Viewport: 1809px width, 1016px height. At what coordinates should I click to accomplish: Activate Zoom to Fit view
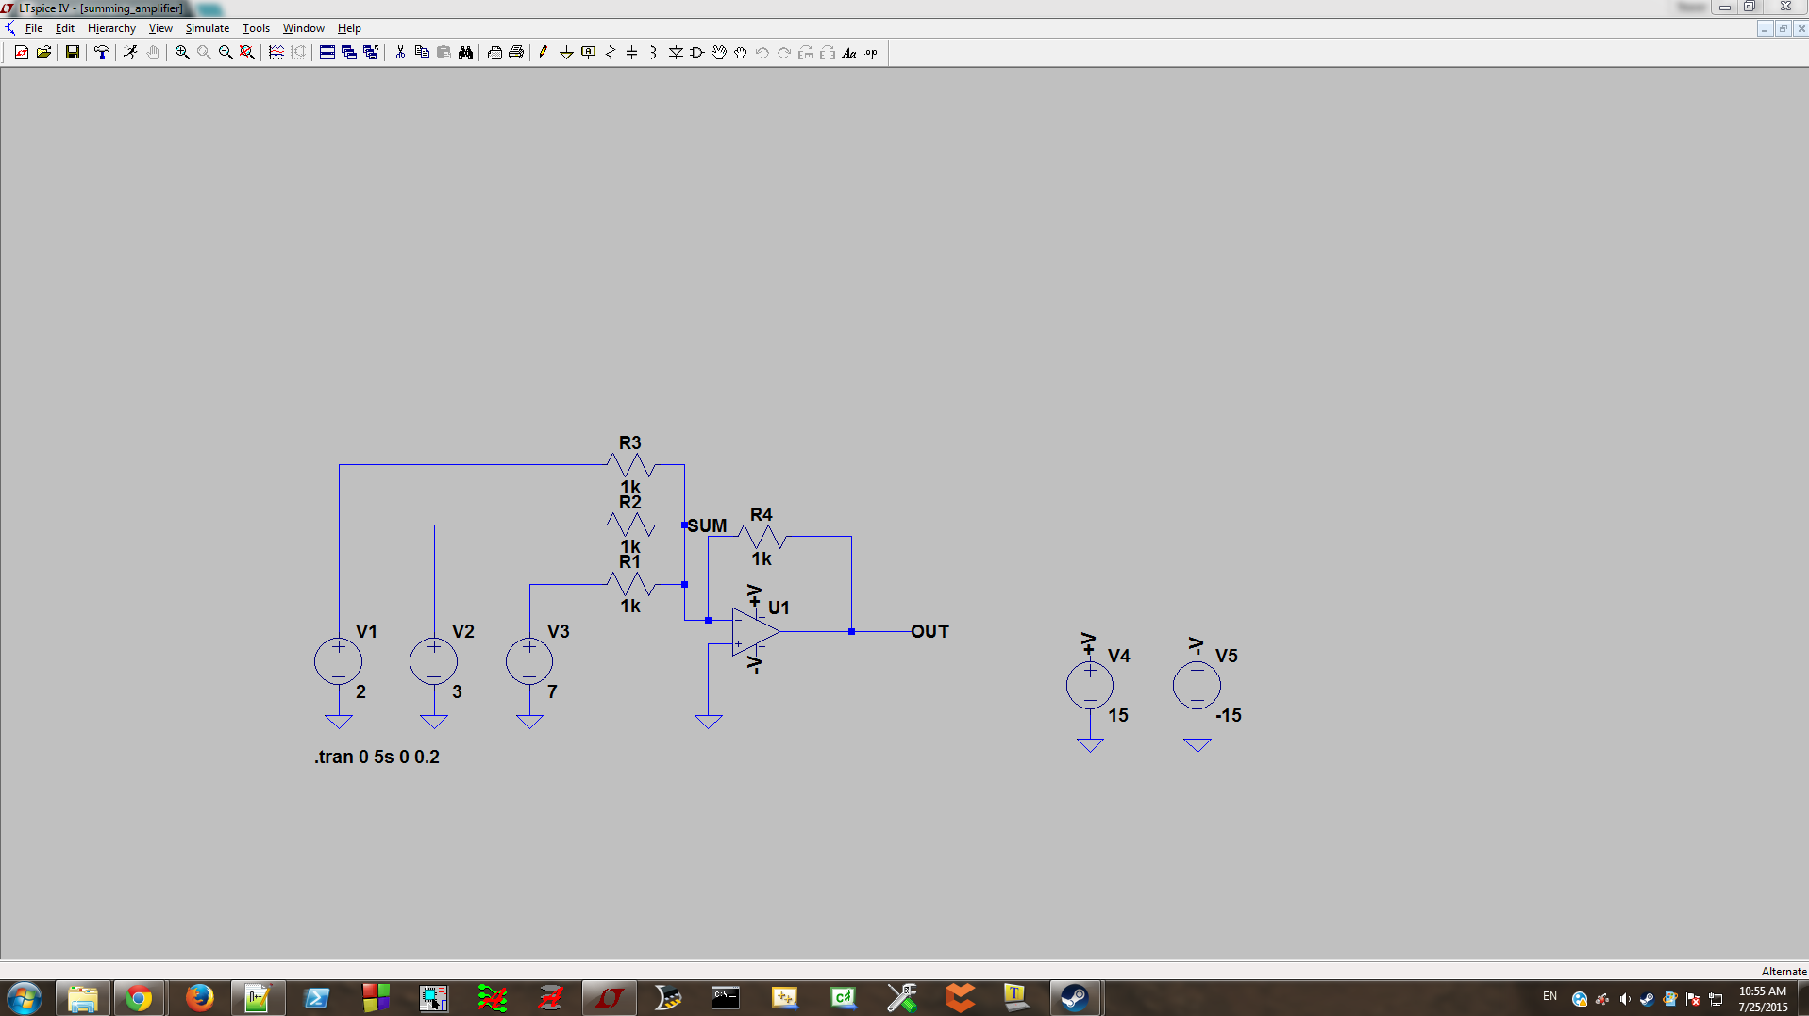coord(246,53)
